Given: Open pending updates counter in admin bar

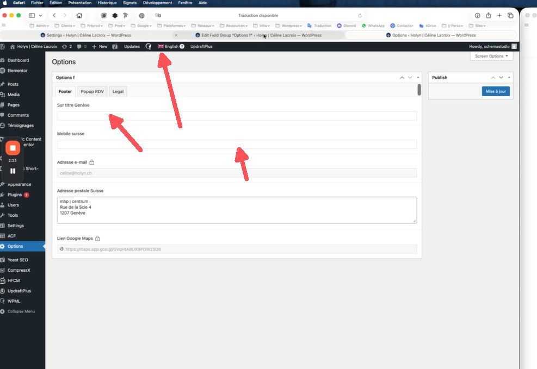Looking at the screenshot, I should 67,47.
